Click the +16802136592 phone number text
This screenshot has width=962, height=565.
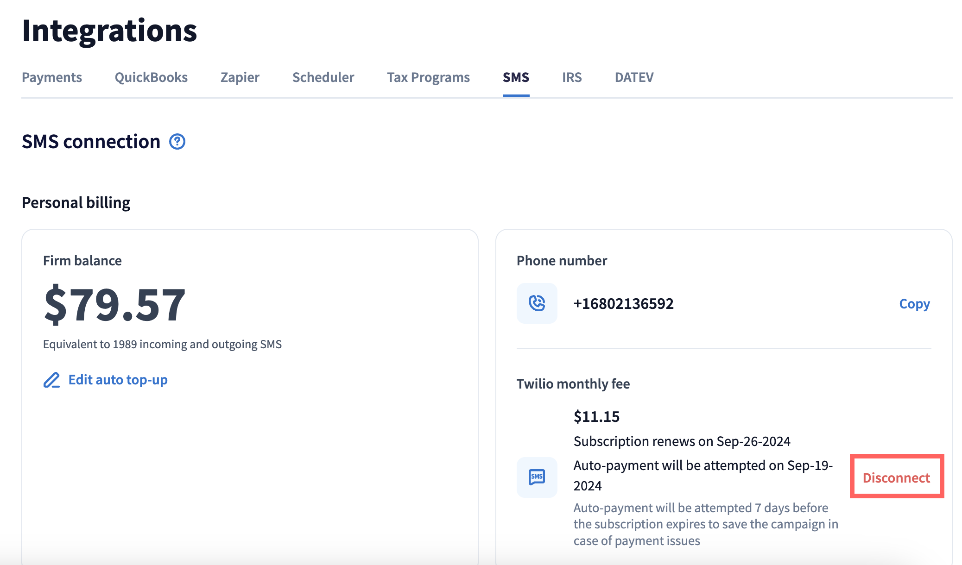point(623,304)
